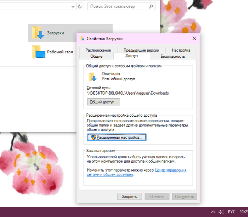Select the Рабочий стол folder icon
Viewport: 248px width, 217px height.
38,52
